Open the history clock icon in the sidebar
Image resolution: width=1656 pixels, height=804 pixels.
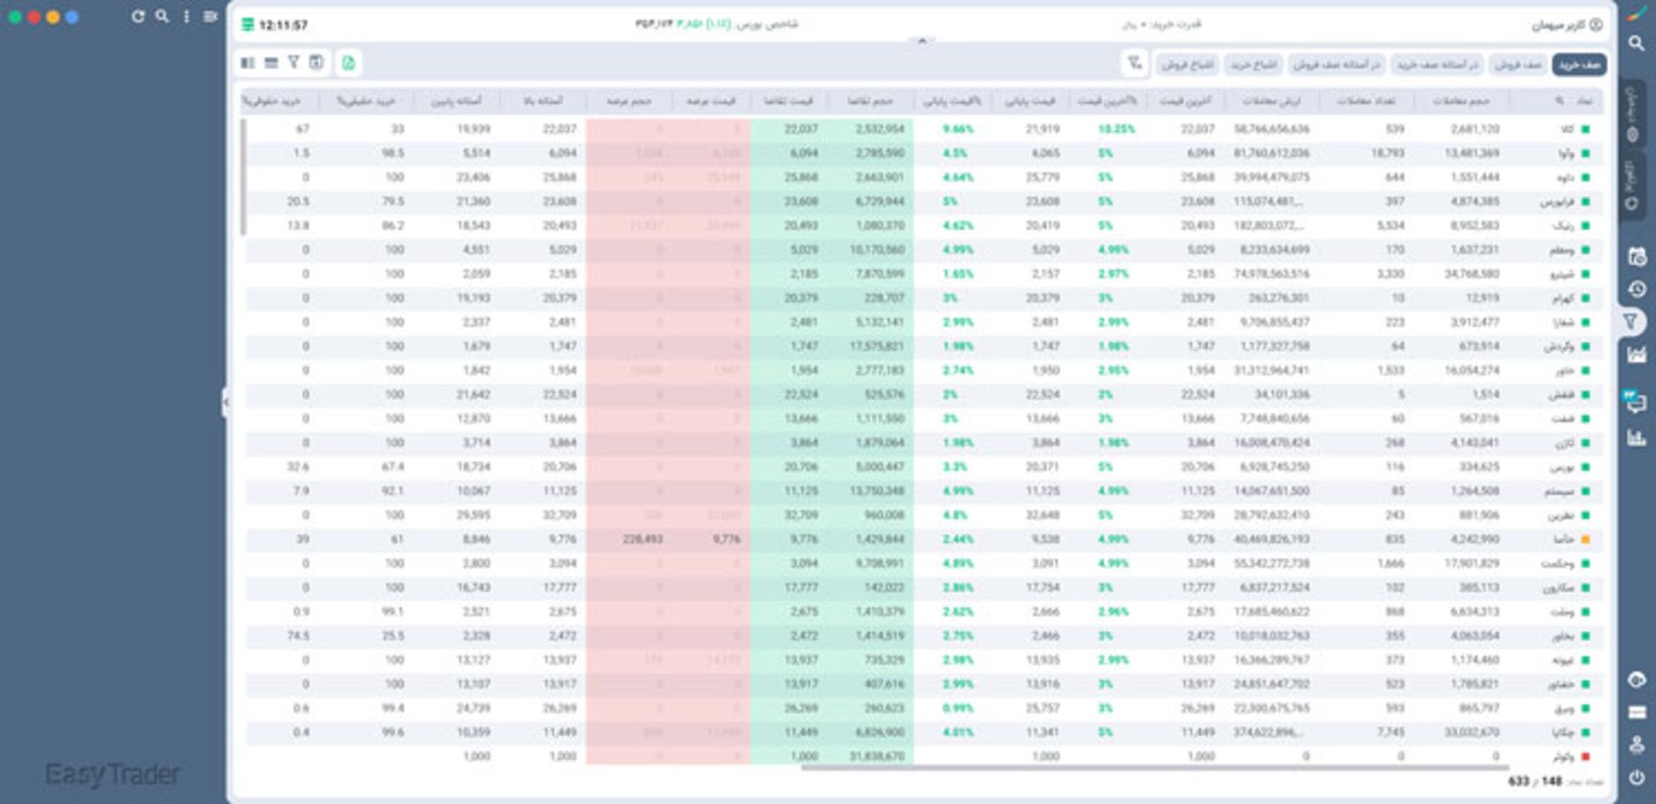pyautogui.click(x=1636, y=289)
